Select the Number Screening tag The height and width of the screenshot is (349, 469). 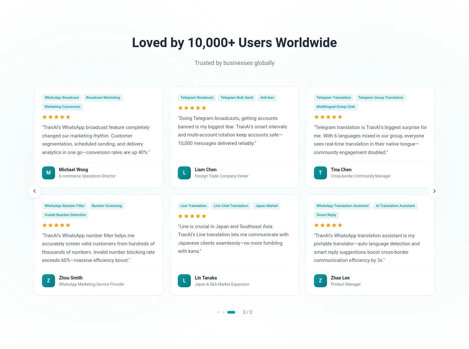click(107, 206)
